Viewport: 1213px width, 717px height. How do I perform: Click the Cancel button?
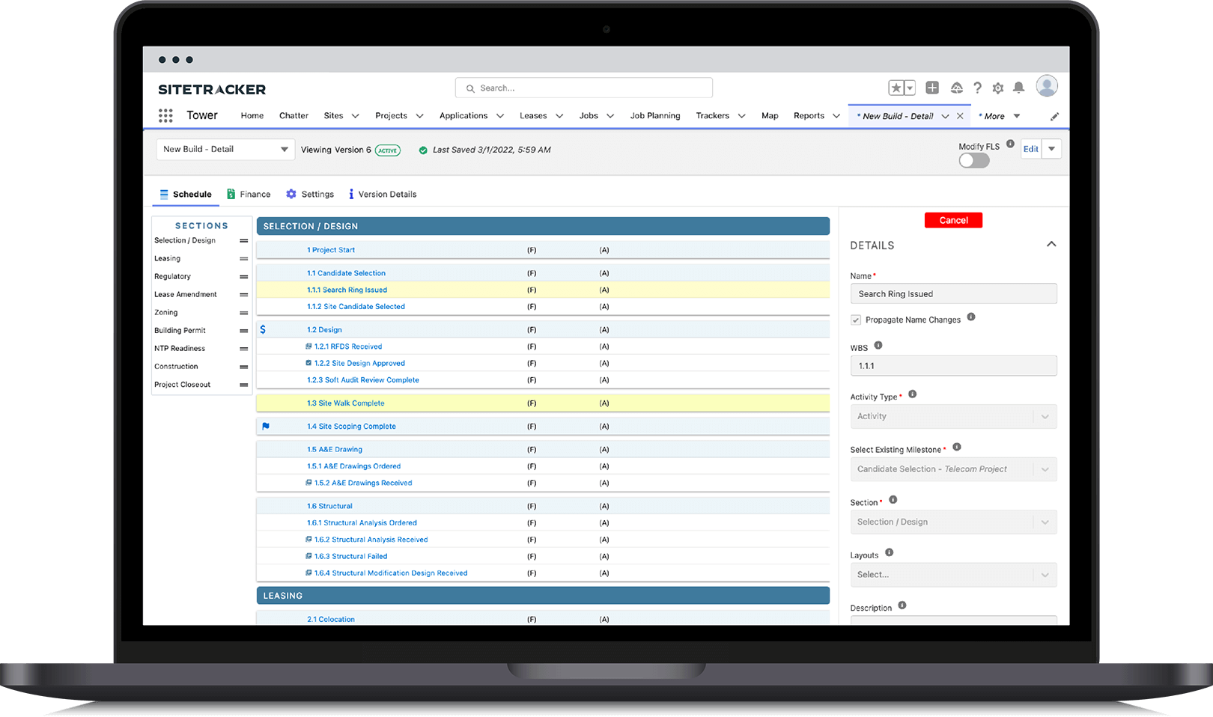pos(953,220)
